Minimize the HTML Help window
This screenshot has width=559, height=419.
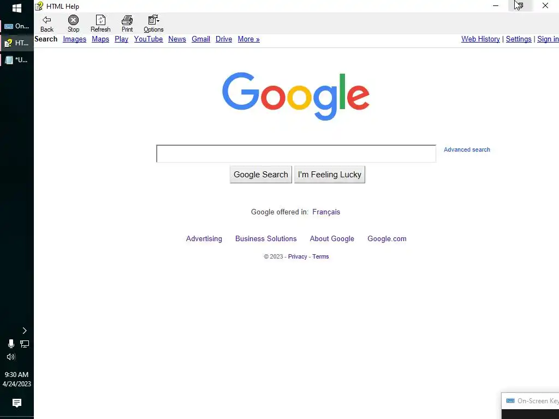pyautogui.click(x=496, y=5)
